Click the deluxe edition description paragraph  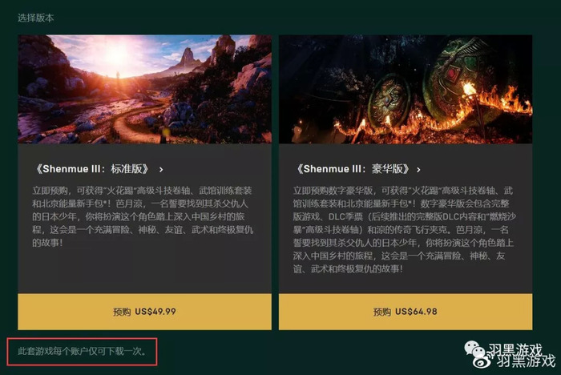404,229
